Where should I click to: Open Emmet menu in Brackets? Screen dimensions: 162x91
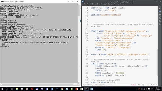point(122,4)
